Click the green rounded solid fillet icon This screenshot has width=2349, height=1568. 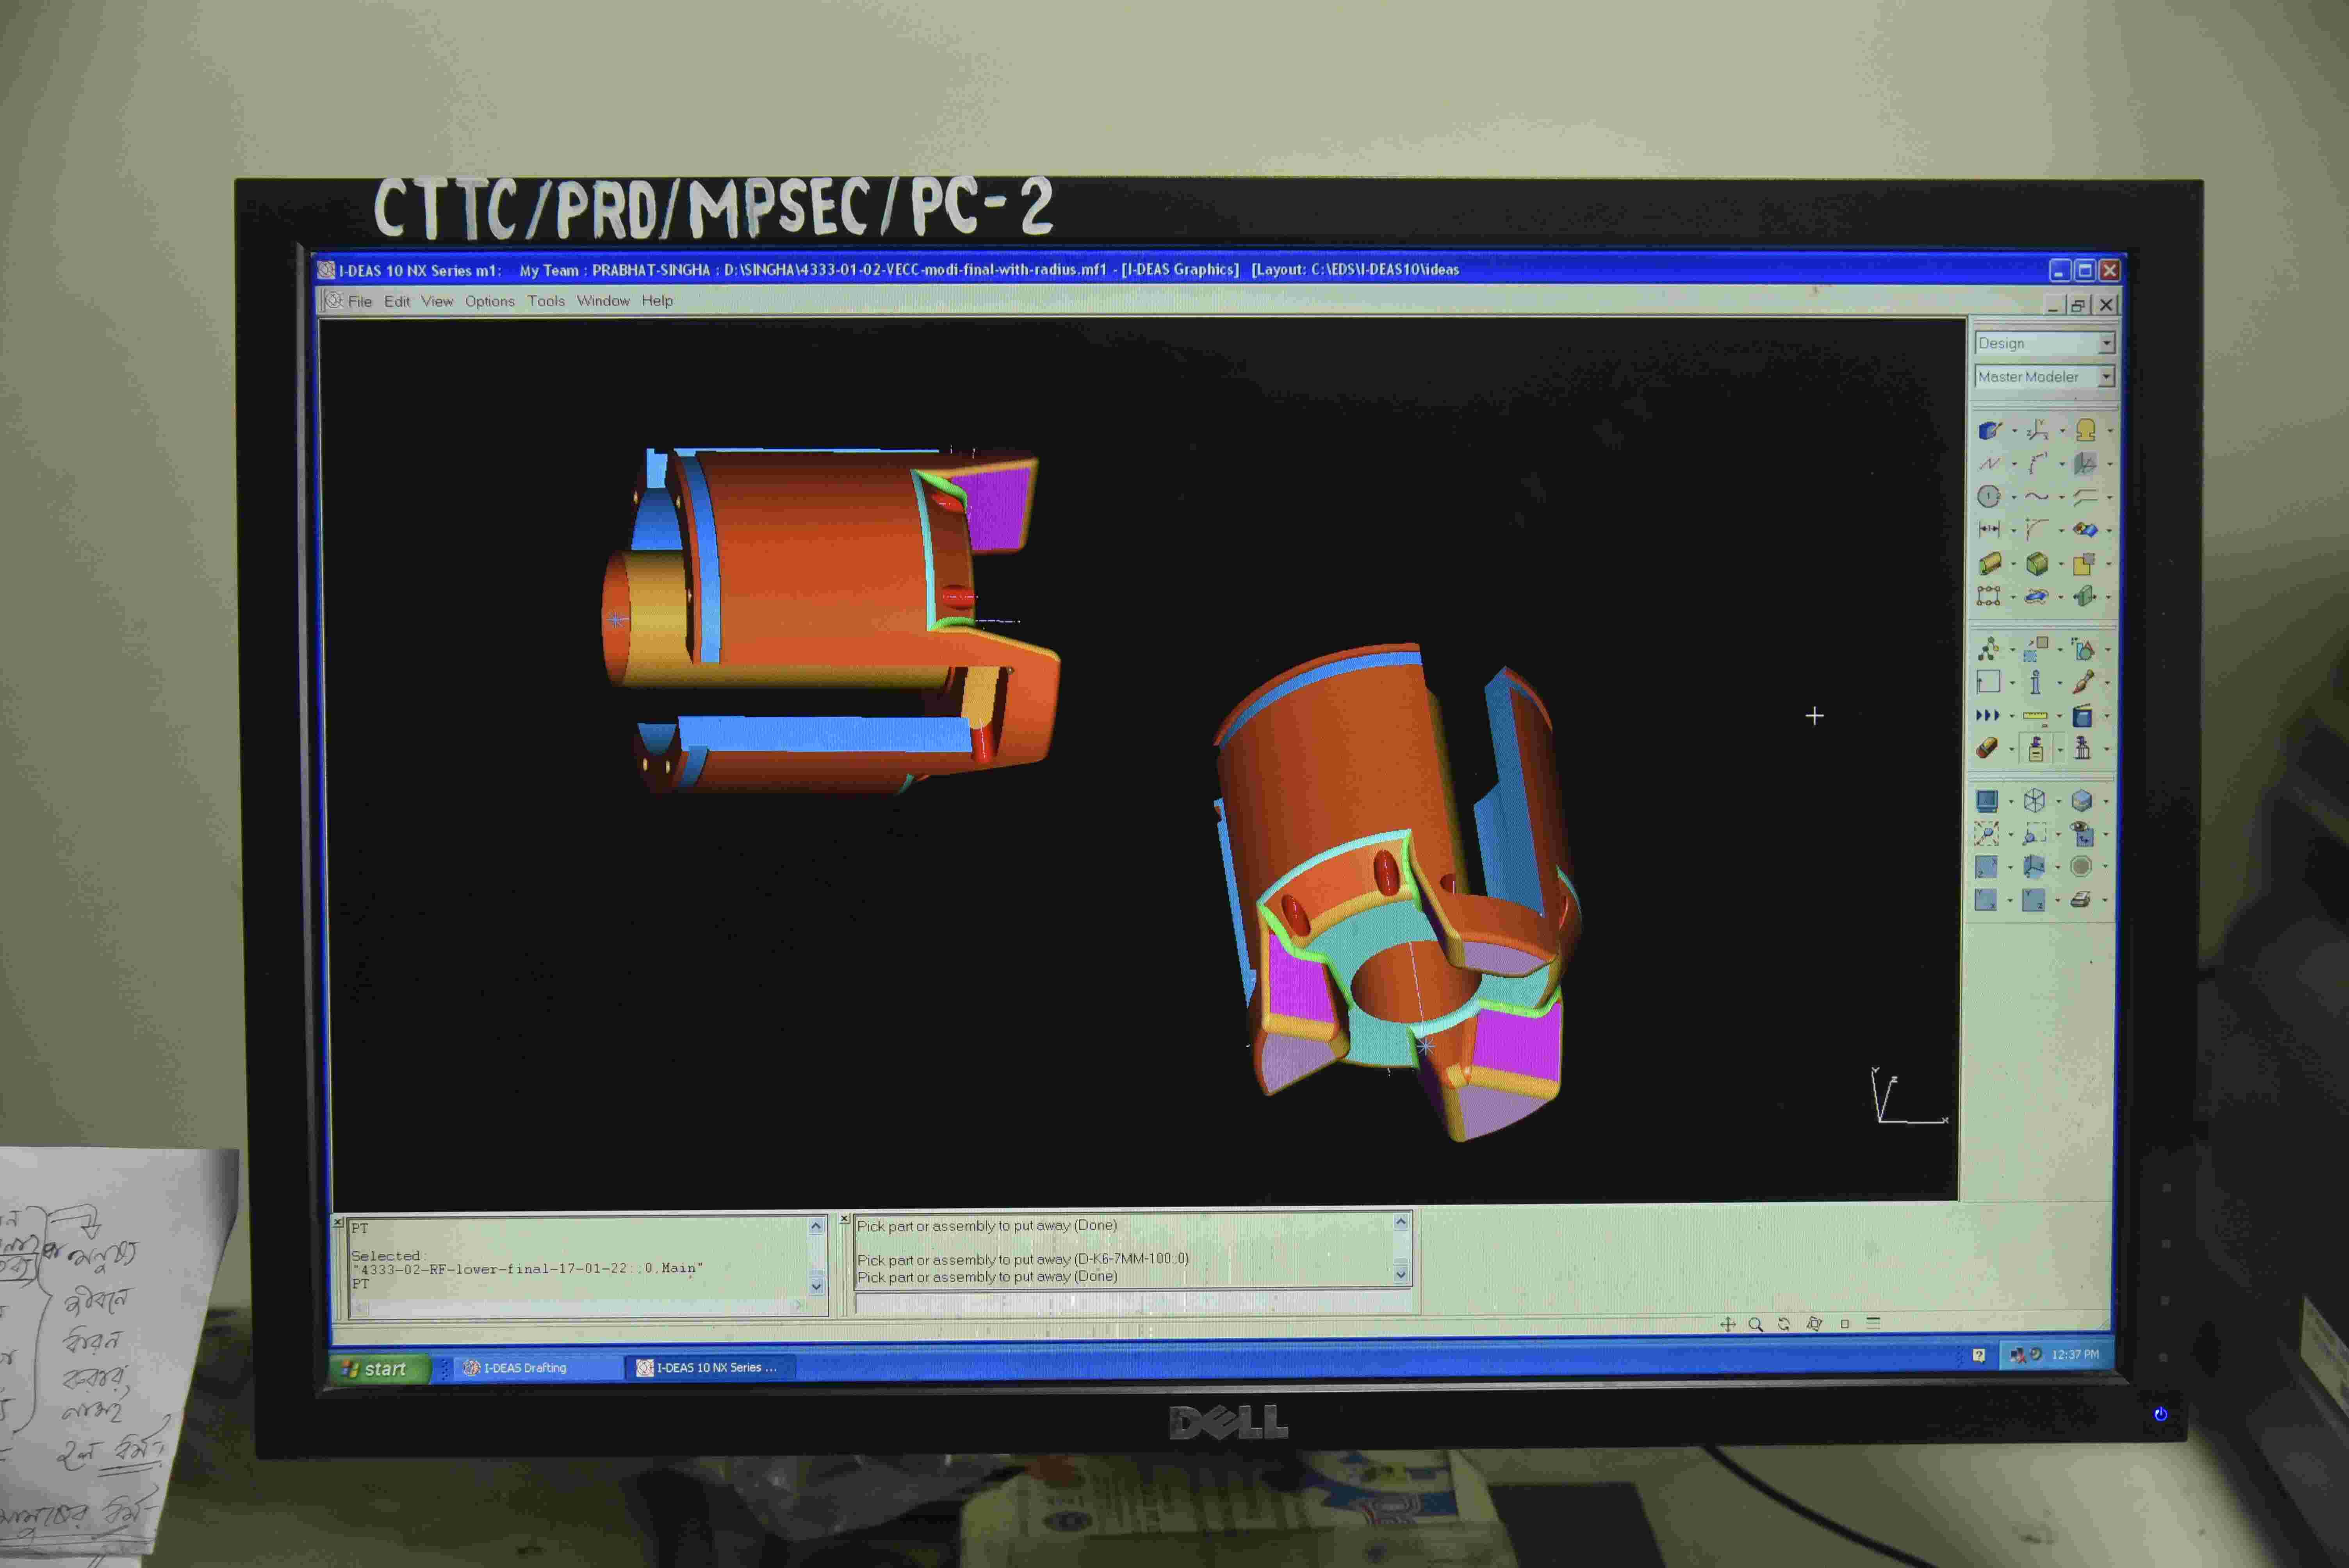click(x=2037, y=564)
